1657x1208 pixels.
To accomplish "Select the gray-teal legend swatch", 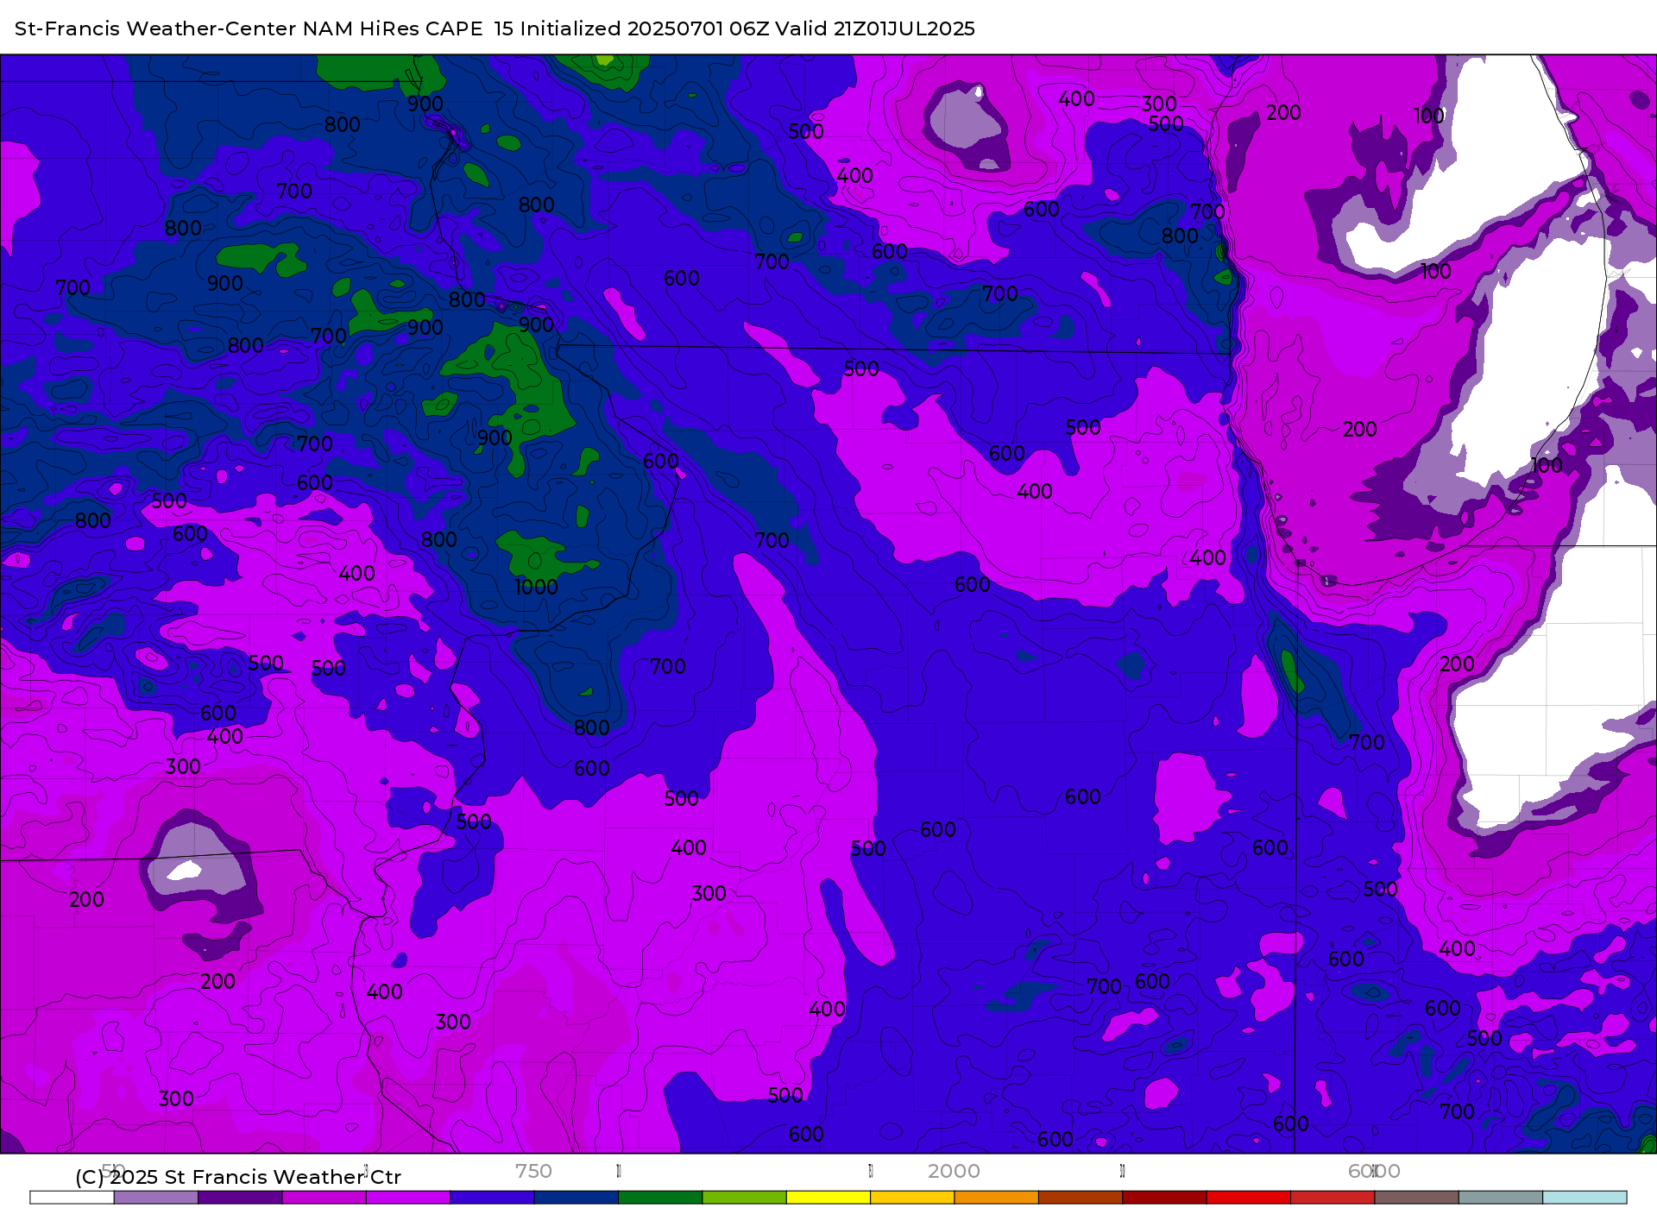I will [1501, 1198].
